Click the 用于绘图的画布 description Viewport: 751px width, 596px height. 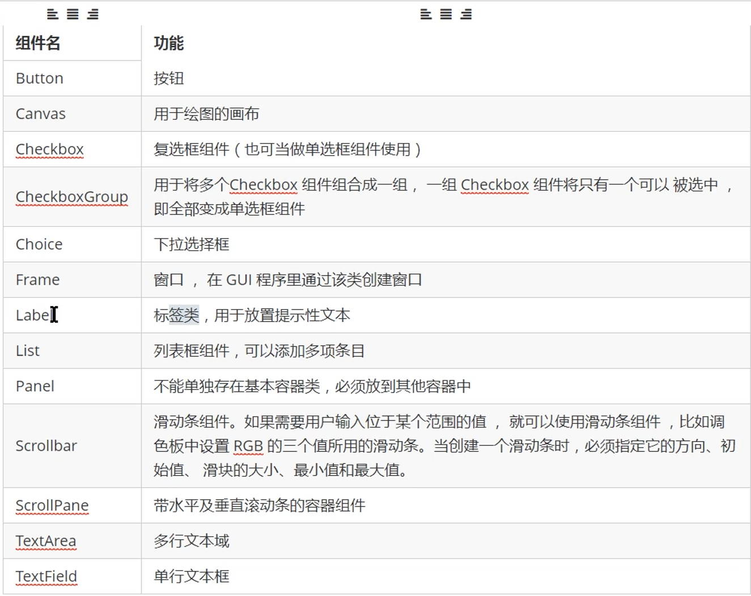[x=206, y=114]
